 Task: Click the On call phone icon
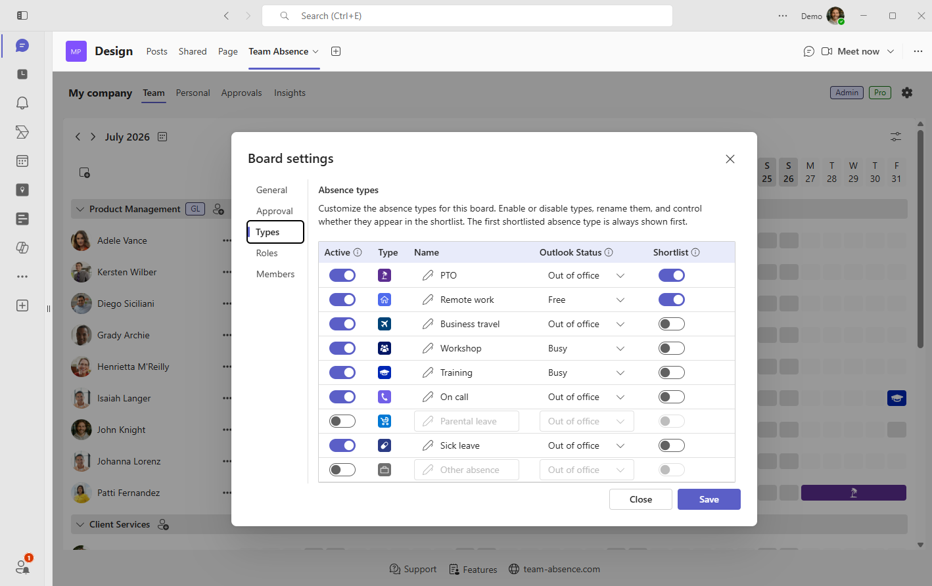pyautogui.click(x=384, y=397)
